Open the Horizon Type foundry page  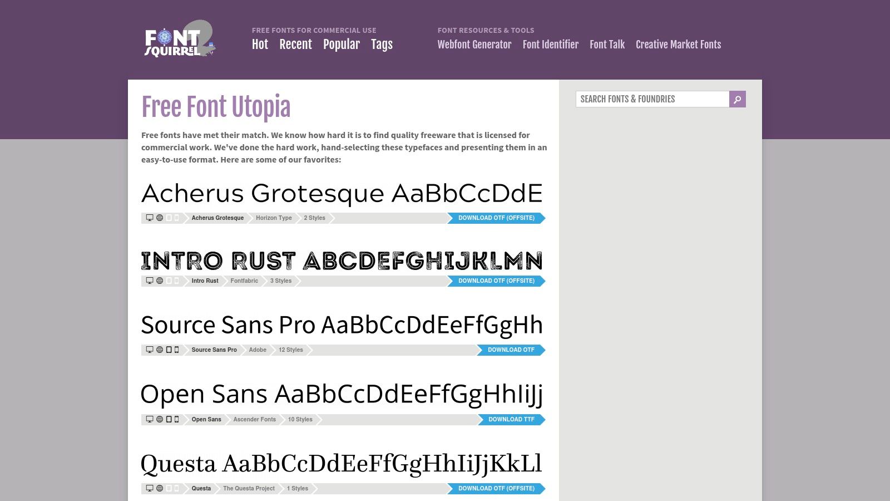tap(273, 218)
